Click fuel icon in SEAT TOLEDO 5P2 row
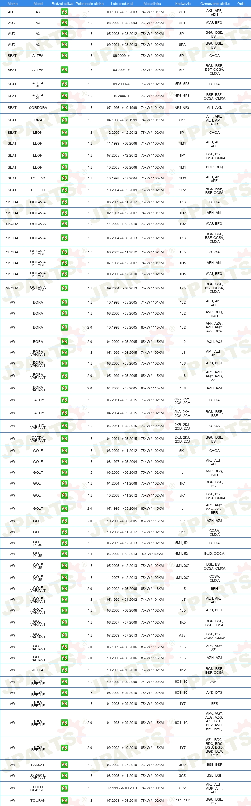This screenshot has width=251, height=806. click(x=64, y=190)
